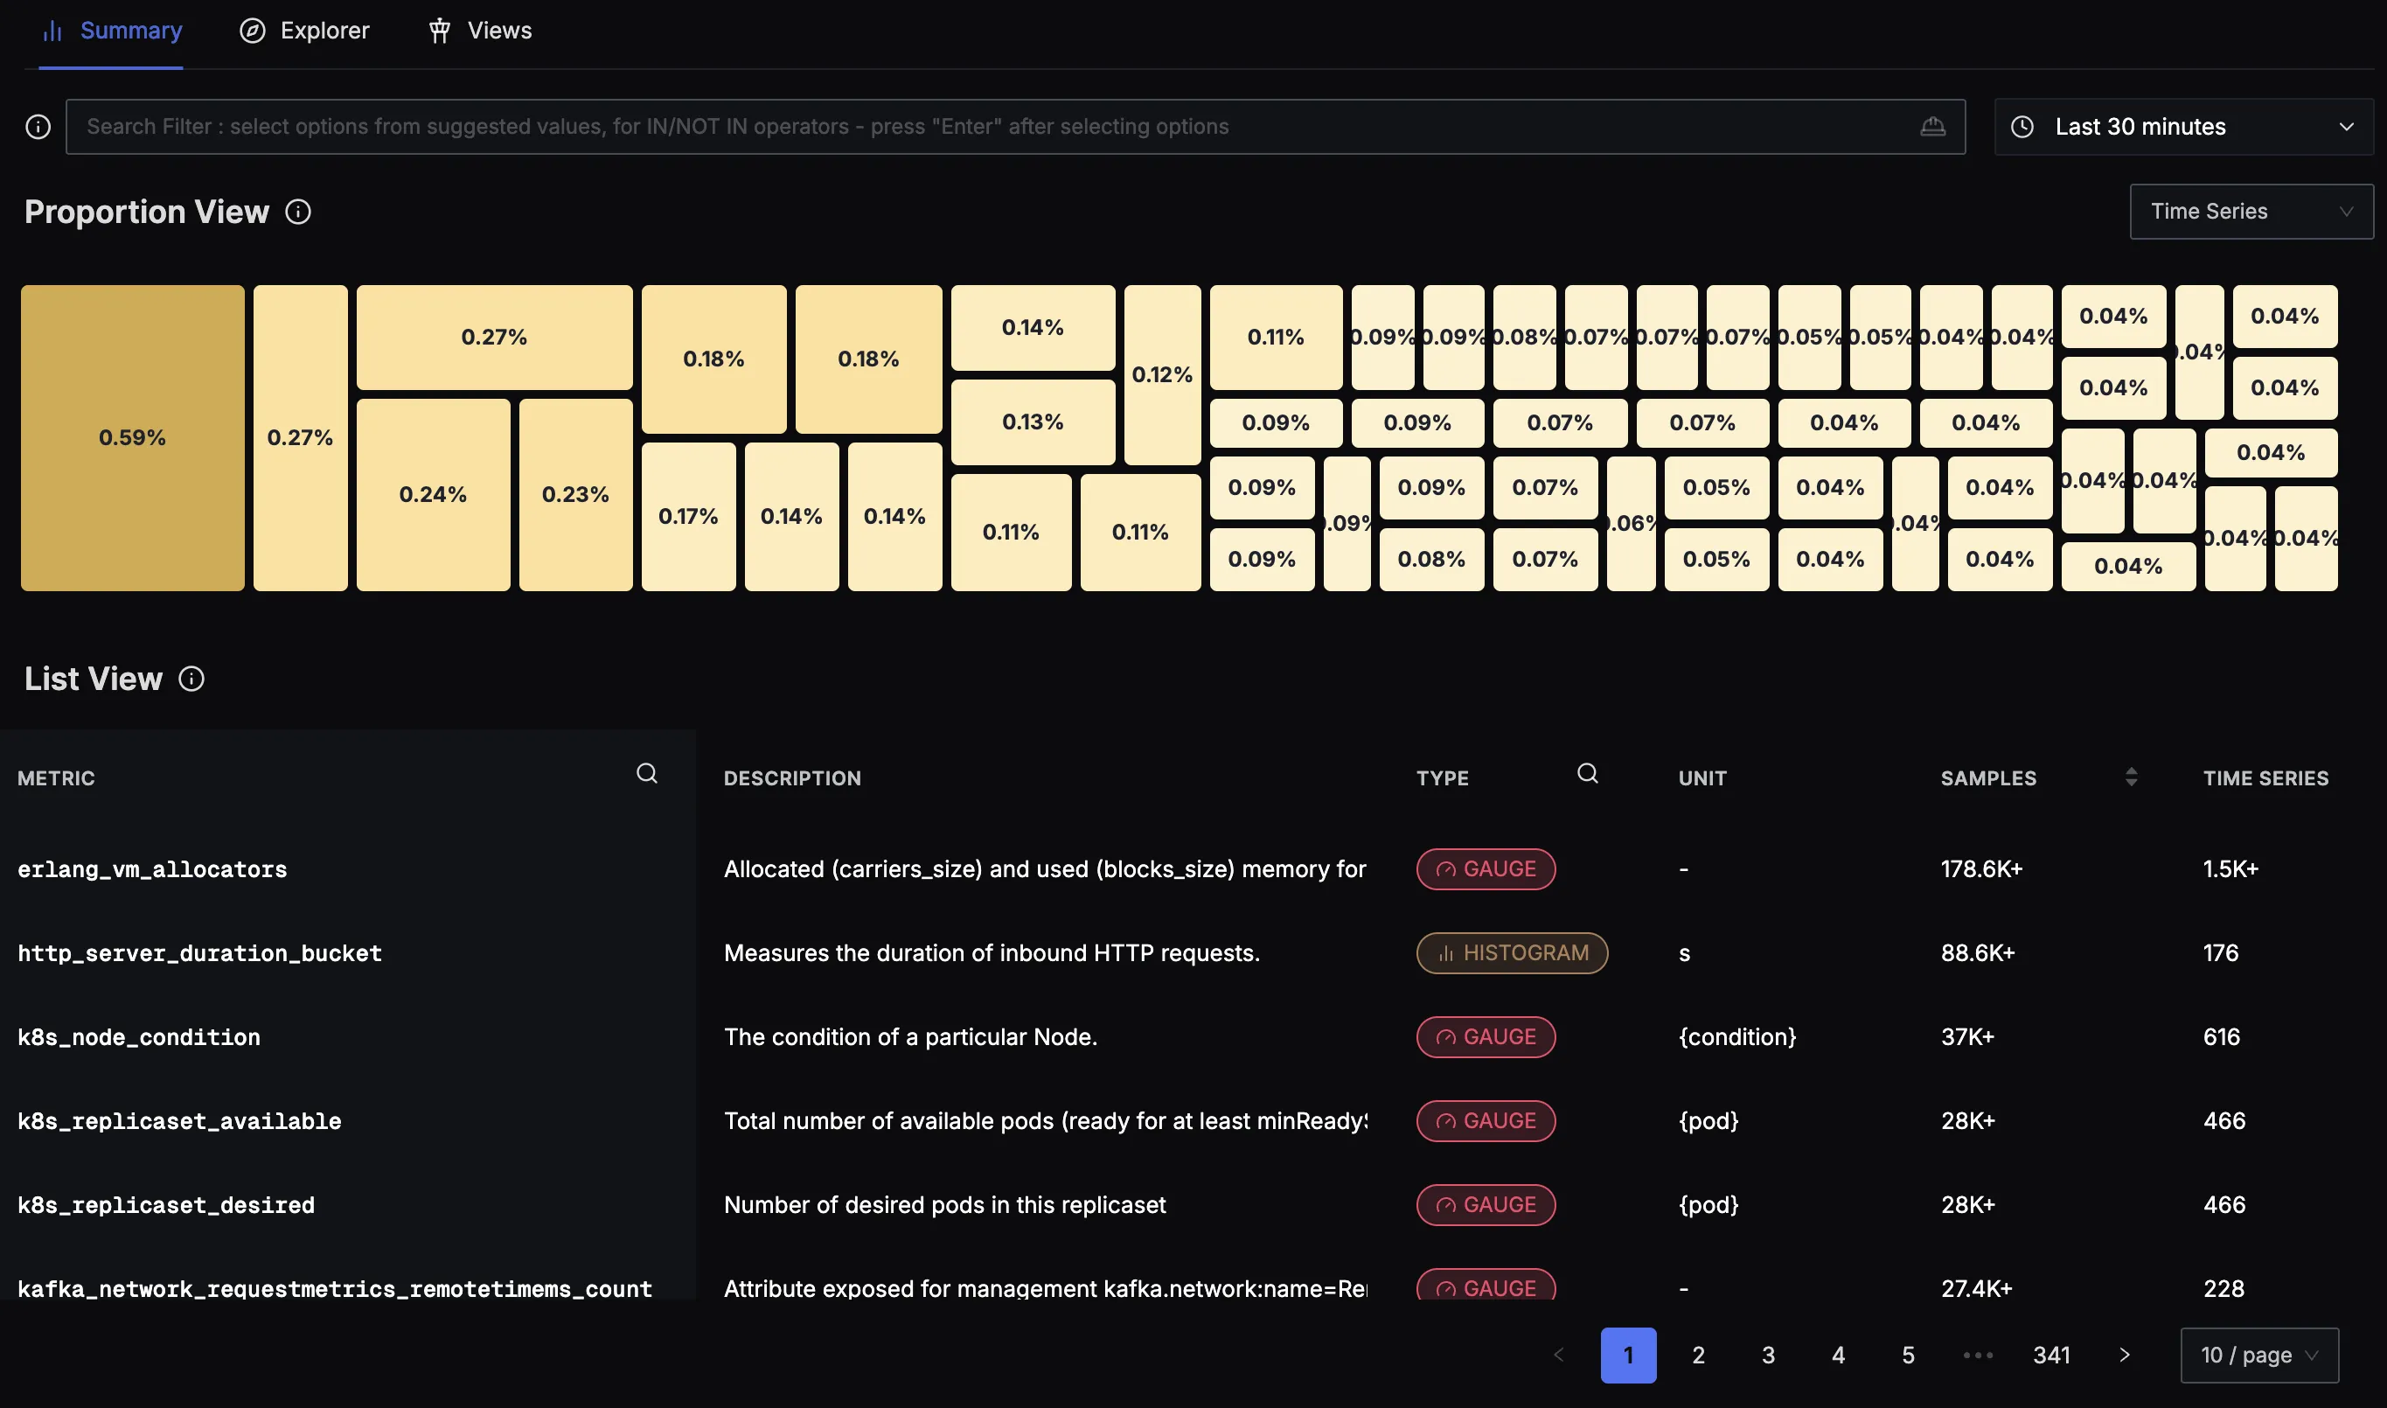Click the next page arrow in pagination

pos(2125,1355)
